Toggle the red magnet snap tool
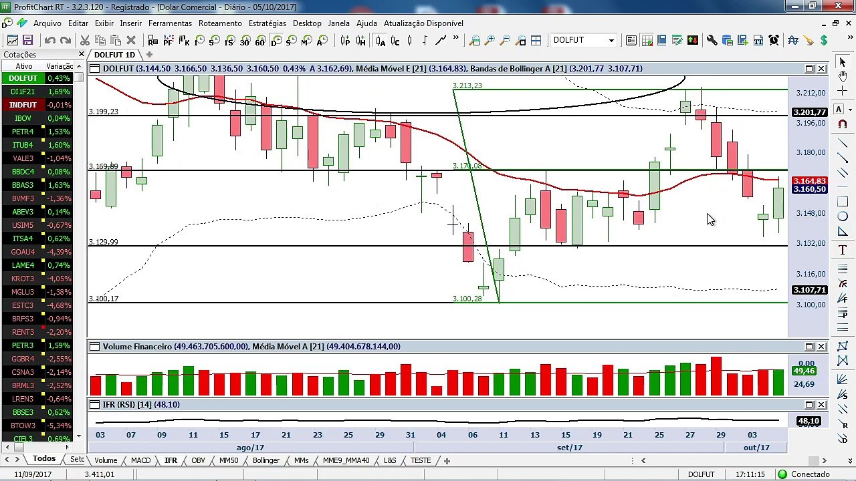Image resolution: width=856 pixels, height=481 pixels. pyautogui.click(x=843, y=125)
